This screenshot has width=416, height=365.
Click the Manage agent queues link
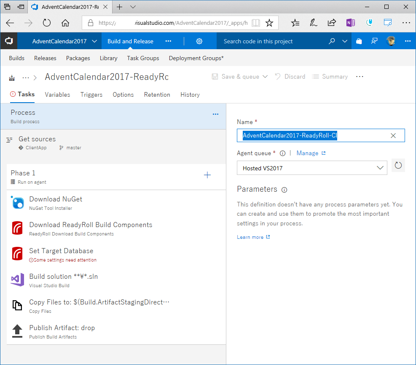tap(311, 153)
